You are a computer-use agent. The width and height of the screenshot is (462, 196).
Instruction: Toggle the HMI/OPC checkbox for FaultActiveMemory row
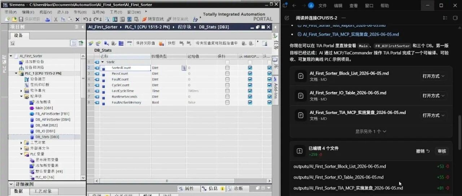point(250,103)
